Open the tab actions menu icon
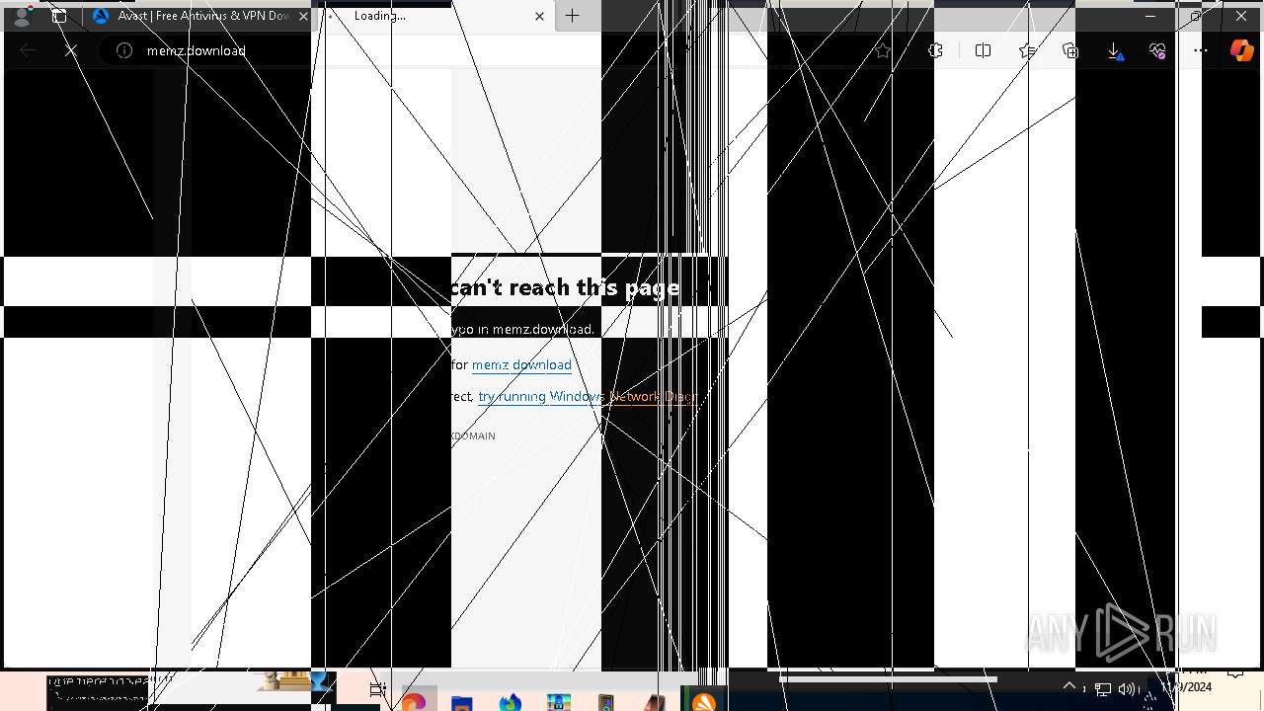 point(59,16)
